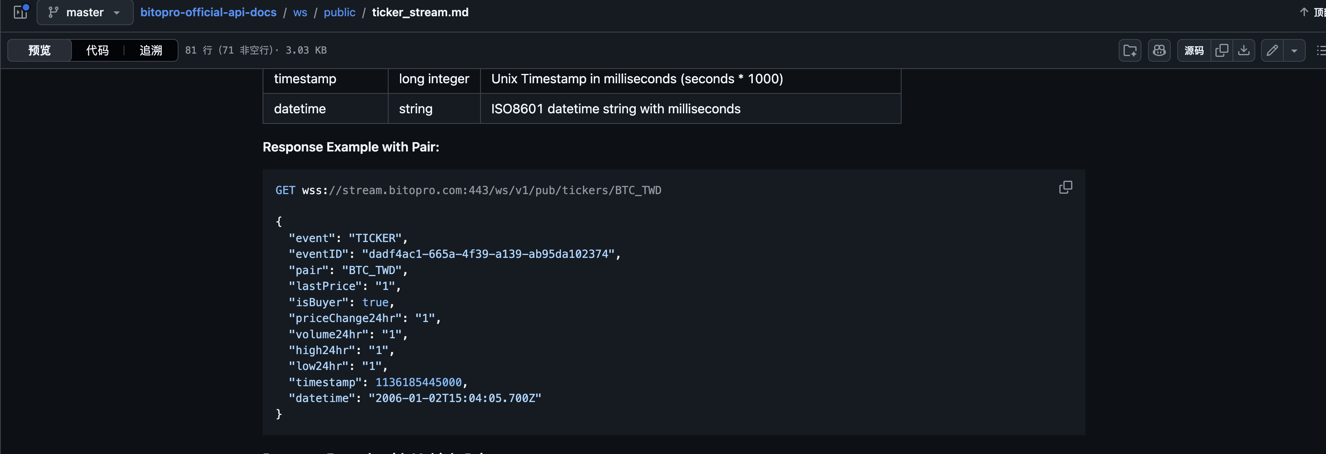Click the 源码 raw button

click(1194, 50)
